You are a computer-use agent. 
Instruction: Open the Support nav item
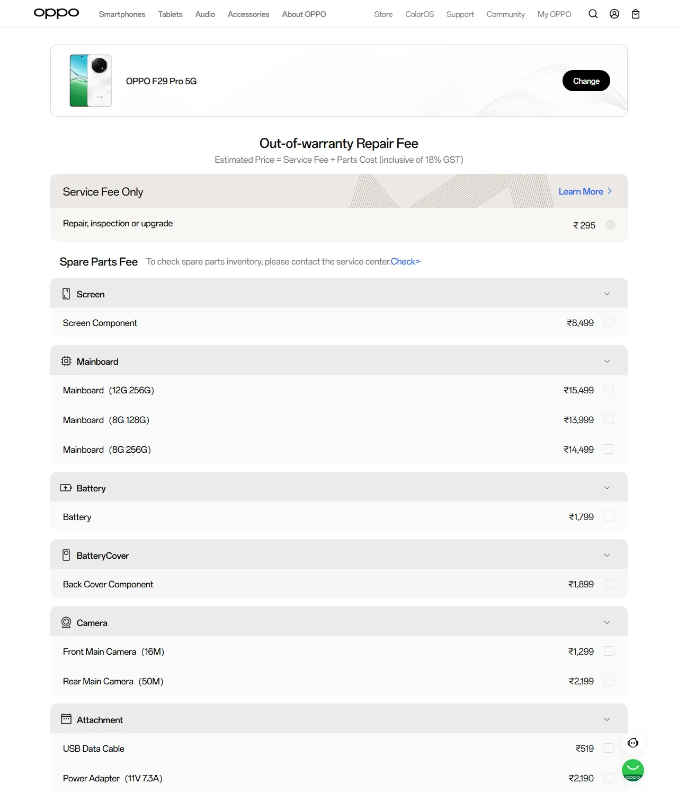click(x=460, y=14)
